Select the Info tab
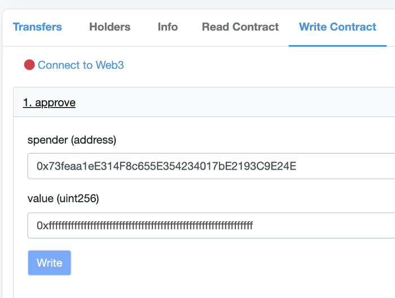Screen dimensions: 395x298 pyautogui.click(x=168, y=26)
